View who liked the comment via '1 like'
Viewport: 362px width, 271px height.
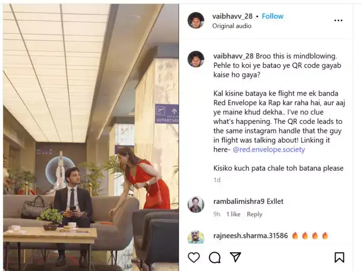(233, 214)
